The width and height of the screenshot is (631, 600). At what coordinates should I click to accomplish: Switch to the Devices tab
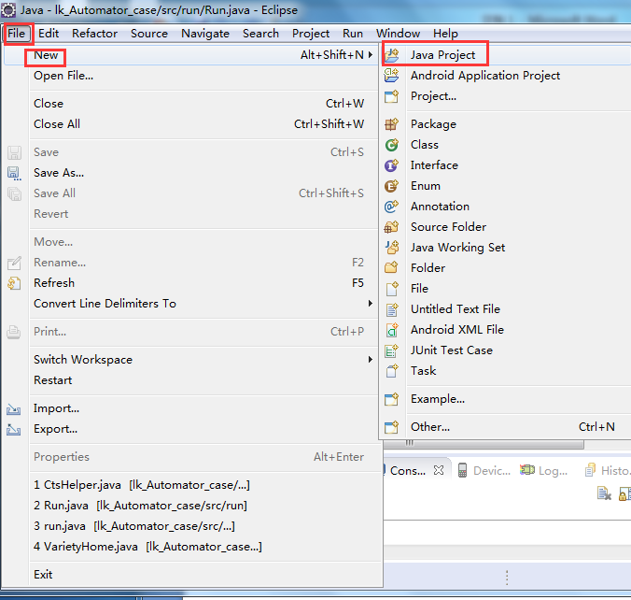(484, 471)
